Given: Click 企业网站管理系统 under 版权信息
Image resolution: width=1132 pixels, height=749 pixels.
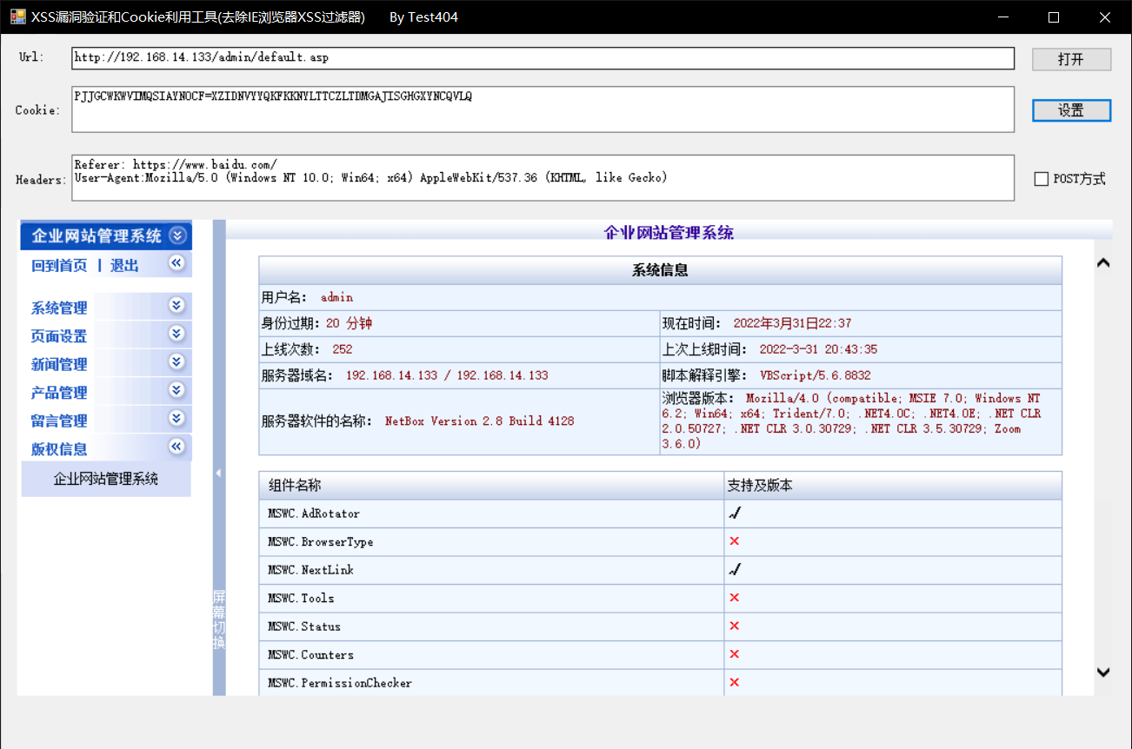Looking at the screenshot, I should click(106, 479).
